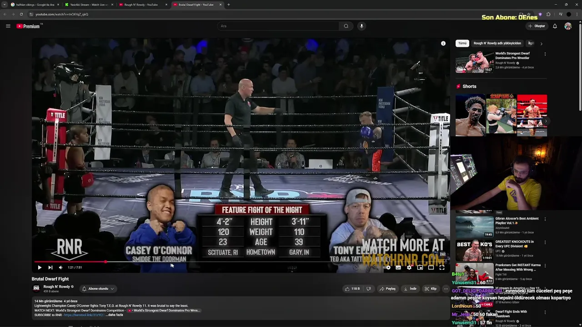This screenshot has width=582, height=327.
Task: Open the Rough N' Rowdy channel name link
Action: (x=57, y=287)
